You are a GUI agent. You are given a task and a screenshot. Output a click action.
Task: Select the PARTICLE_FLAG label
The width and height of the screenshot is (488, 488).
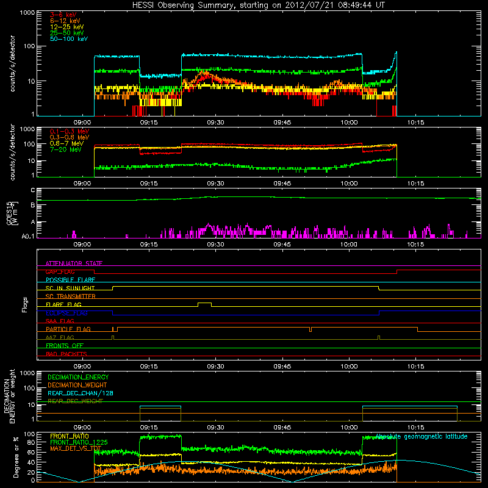click(x=68, y=329)
